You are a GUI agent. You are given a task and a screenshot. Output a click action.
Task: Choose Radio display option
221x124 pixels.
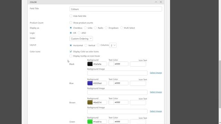95,28
